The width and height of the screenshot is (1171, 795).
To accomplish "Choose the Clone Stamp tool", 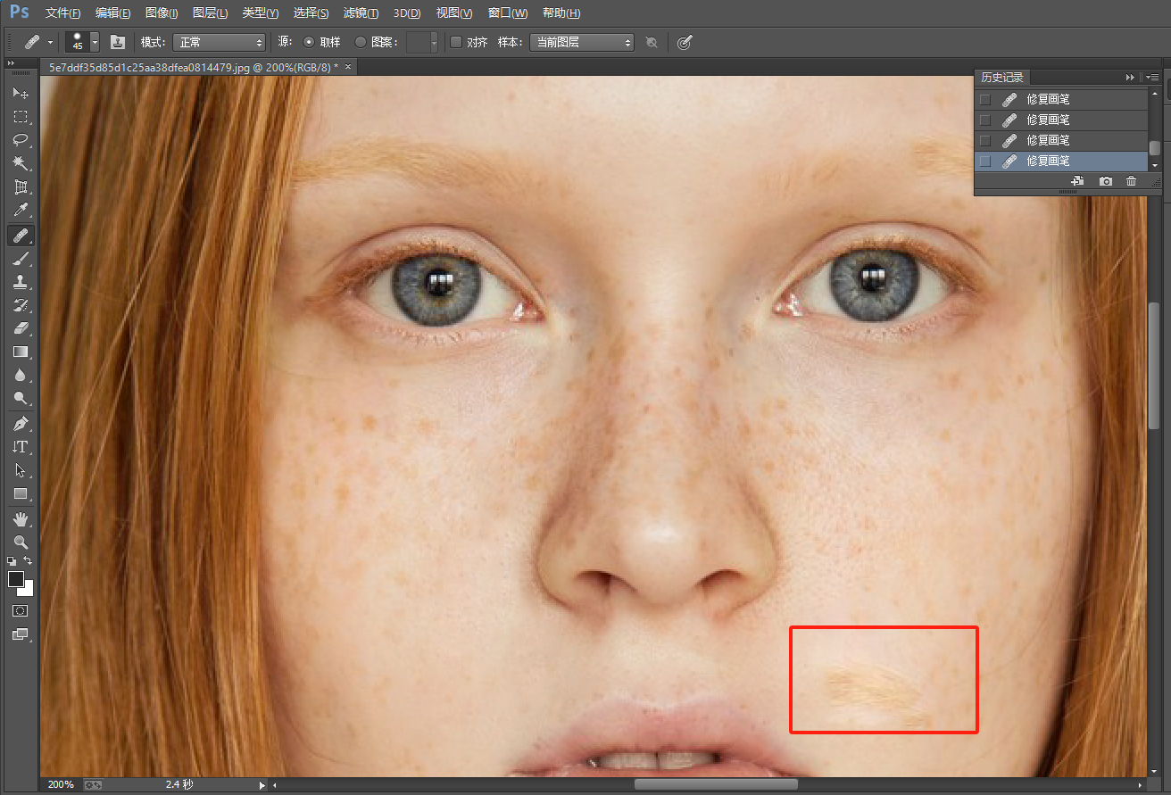I will coord(21,282).
